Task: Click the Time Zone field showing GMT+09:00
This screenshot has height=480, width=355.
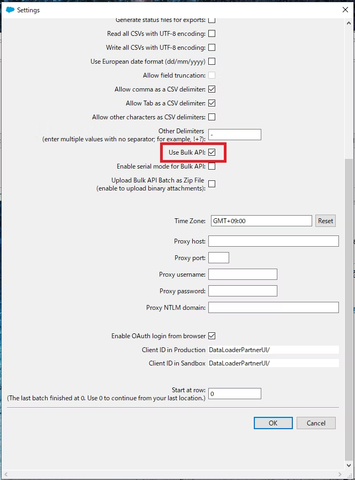Action: click(x=261, y=220)
